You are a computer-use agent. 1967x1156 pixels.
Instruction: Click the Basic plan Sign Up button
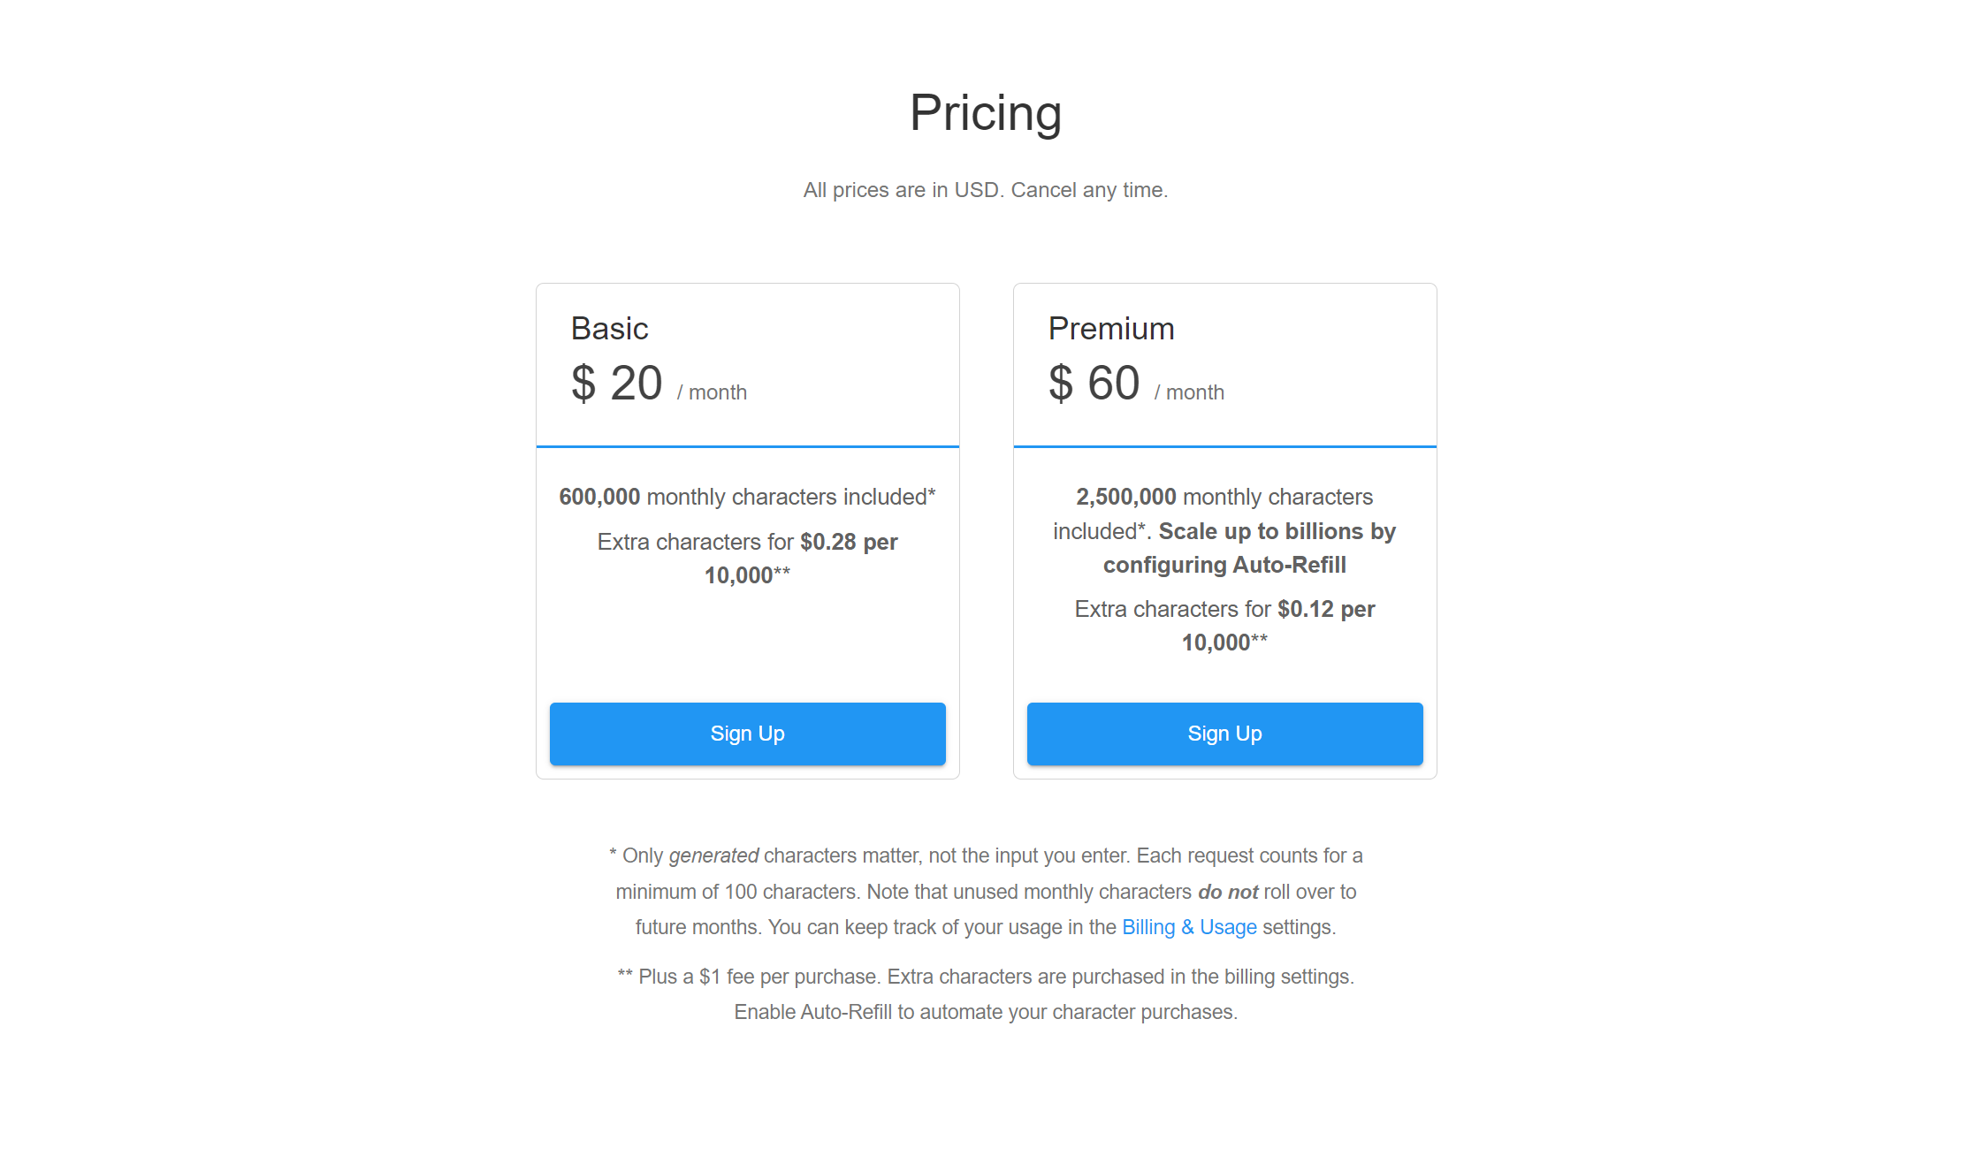coord(747,734)
